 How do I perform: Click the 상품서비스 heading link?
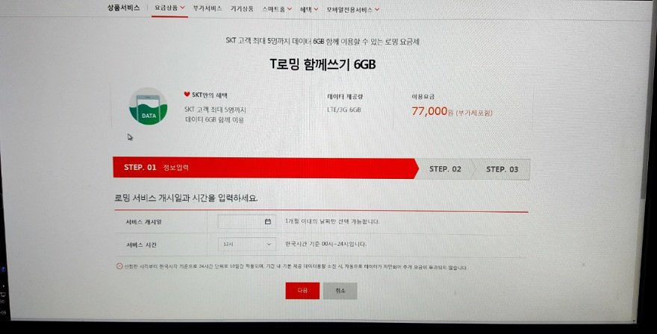coord(124,7)
